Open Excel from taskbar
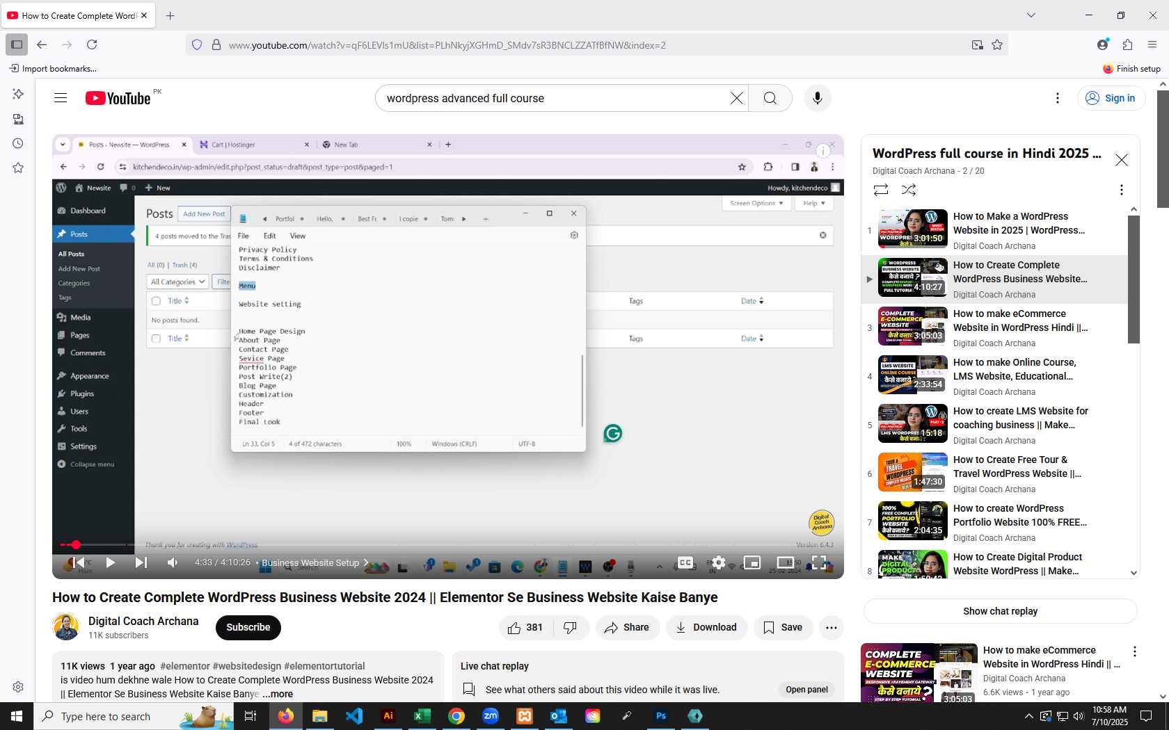 click(422, 716)
